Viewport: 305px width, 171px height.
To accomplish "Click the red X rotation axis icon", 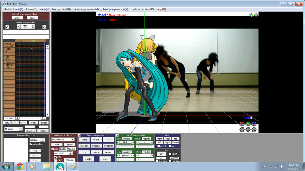I will pyautogui.click(x=242, y=123).
